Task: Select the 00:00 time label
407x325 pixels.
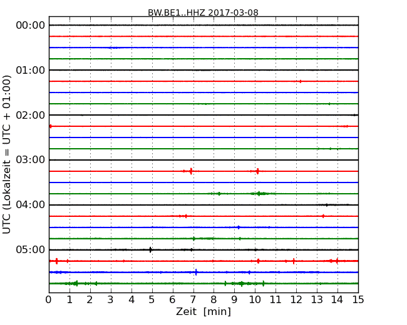Action: (x=31, y=26)
